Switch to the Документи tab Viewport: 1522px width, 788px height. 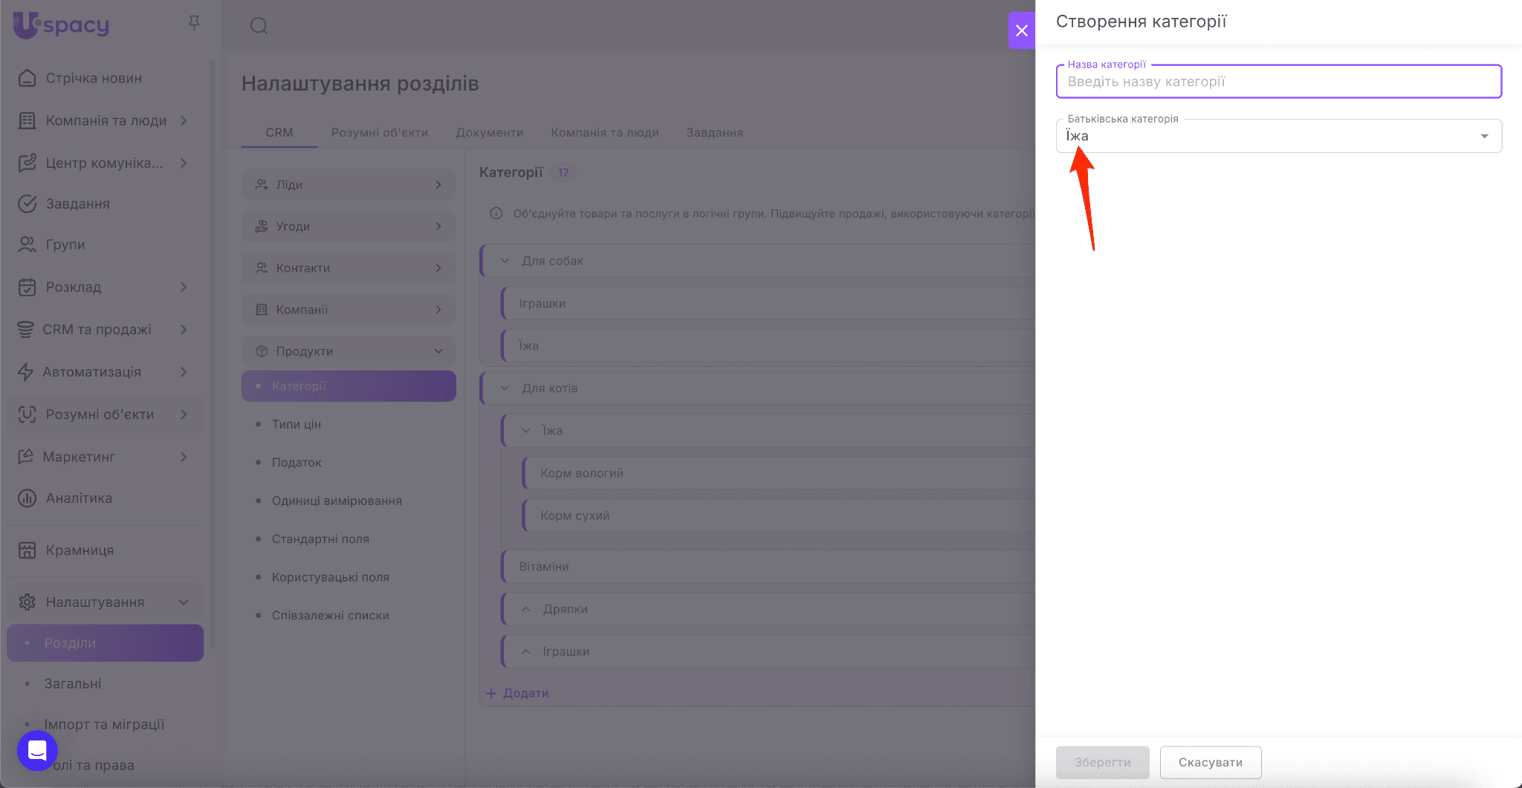point(489,133)
